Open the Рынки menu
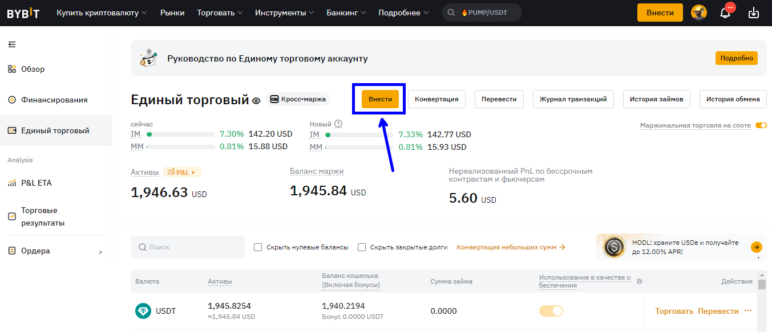Image resolution: width=772 pixels, height=332 pixels. click(x=172, y=11)
